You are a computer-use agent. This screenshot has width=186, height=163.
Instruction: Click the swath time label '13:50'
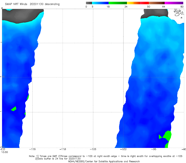pyautogui.click(x=5, y=152)
